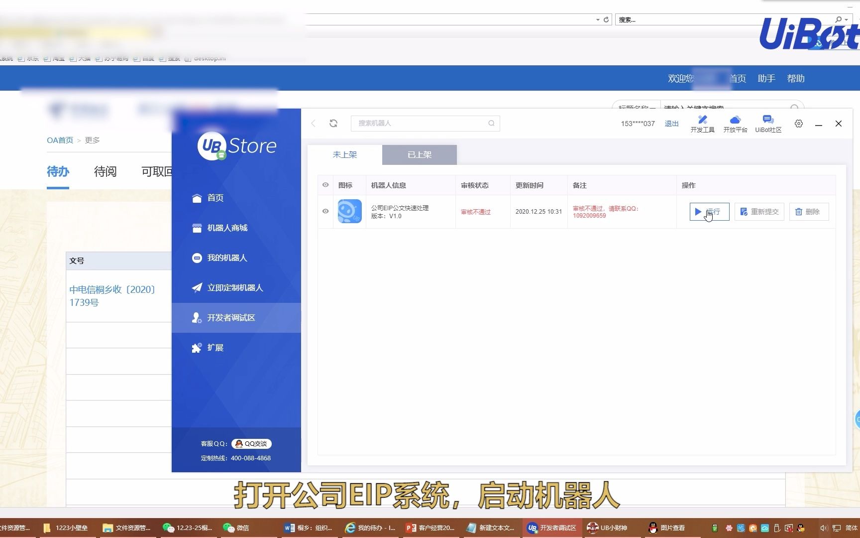The height and width of the screenshot is (538, 860).
Task: Toggle visibility of the EIP robot row
Action: click(x=325, y=211)
